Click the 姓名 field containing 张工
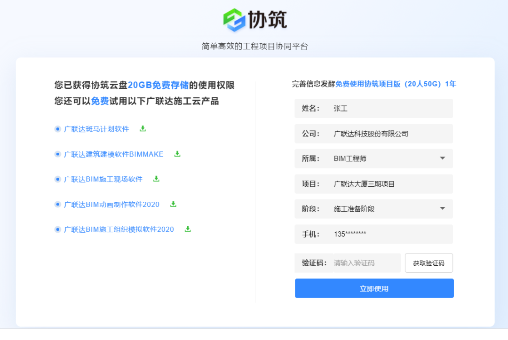This screenshot has width=508, height=340. tap(373, 109)
